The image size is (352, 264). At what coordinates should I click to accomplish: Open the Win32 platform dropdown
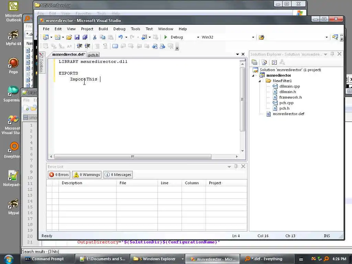(253, 37)
